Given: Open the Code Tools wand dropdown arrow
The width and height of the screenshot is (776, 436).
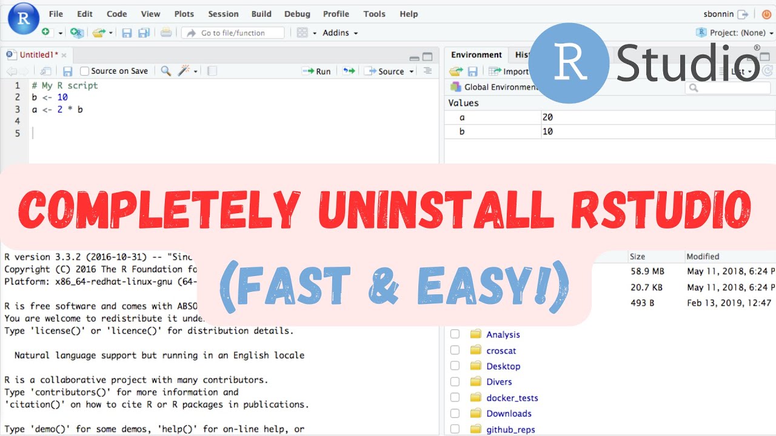Looking at the screenshot, I should [x=195, y=71].
